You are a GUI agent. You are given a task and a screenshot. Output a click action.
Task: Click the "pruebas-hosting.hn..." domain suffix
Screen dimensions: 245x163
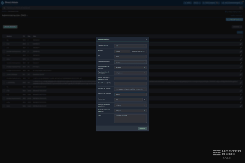(139, 51)
